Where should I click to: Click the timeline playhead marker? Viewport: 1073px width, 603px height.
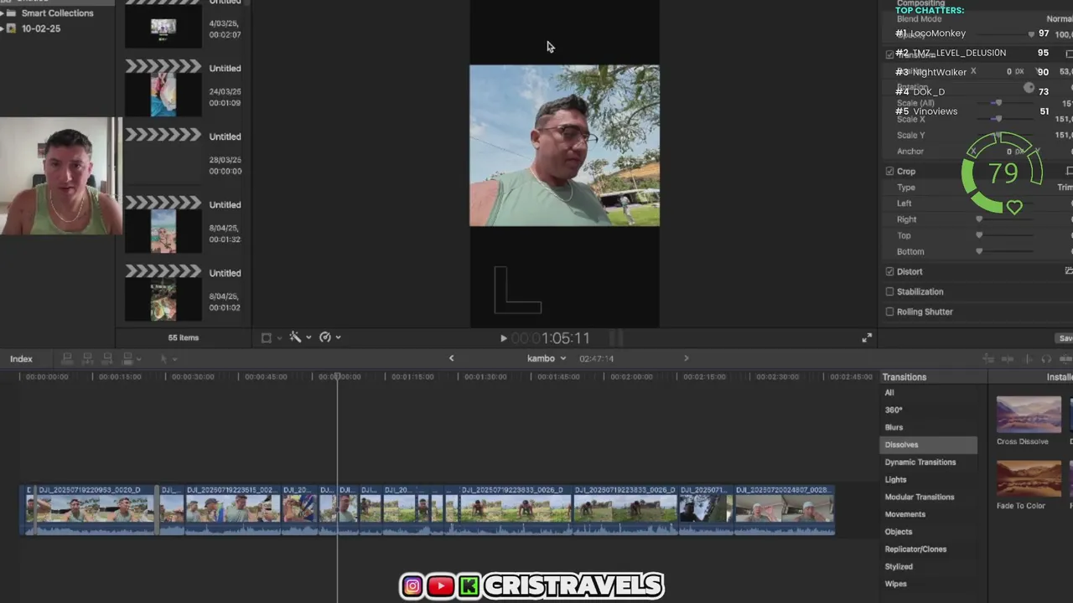[338, 377]
